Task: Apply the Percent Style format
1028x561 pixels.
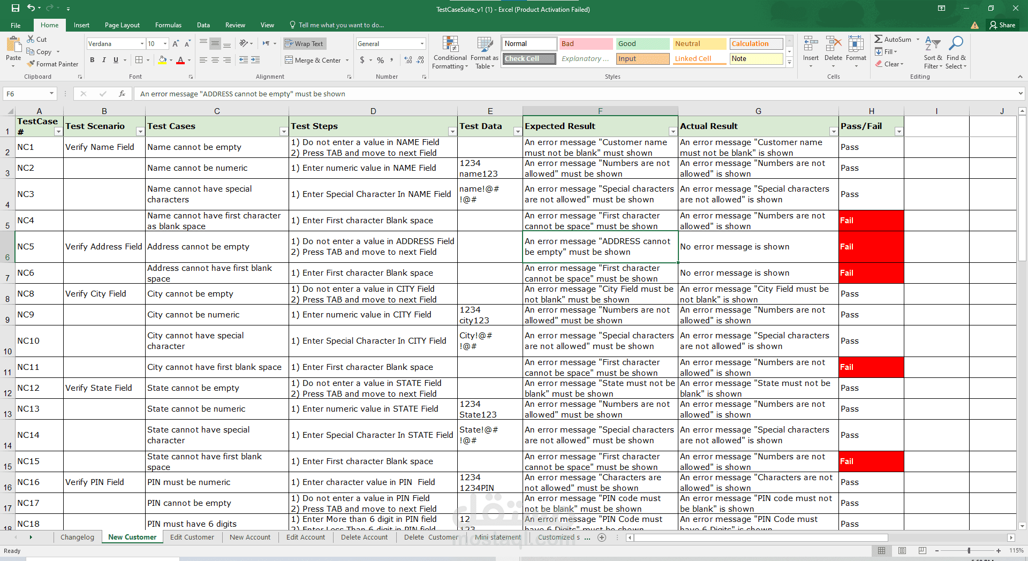Action: coord(380,60)
